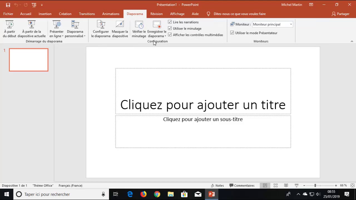Image resolution: width=356 pixels, height=200 pixels.
Task: Switch to Normal view icon
Action: (265, 186)
